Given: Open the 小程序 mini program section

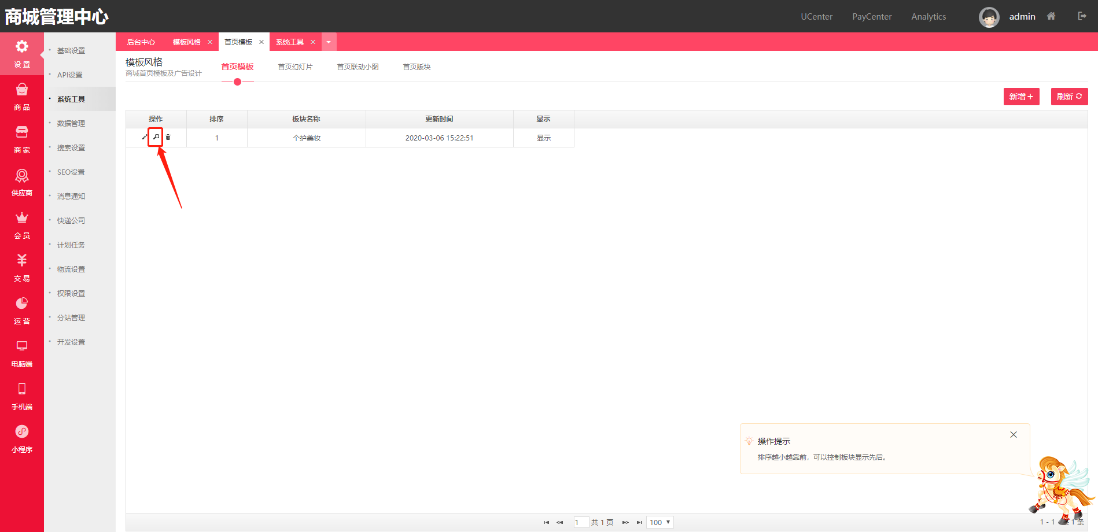Looking at the screenshot, I should tap(22, 431).
